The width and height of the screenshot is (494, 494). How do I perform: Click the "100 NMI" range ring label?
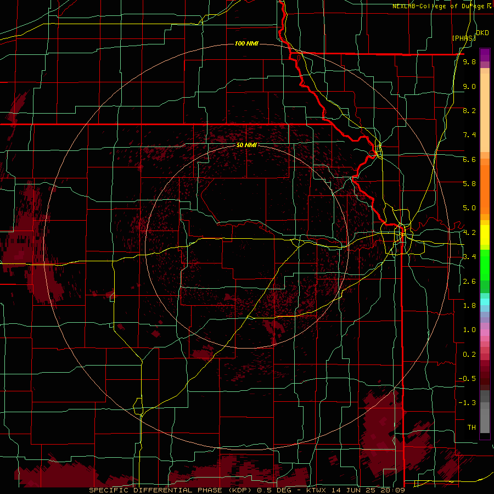tap(246, 43)
